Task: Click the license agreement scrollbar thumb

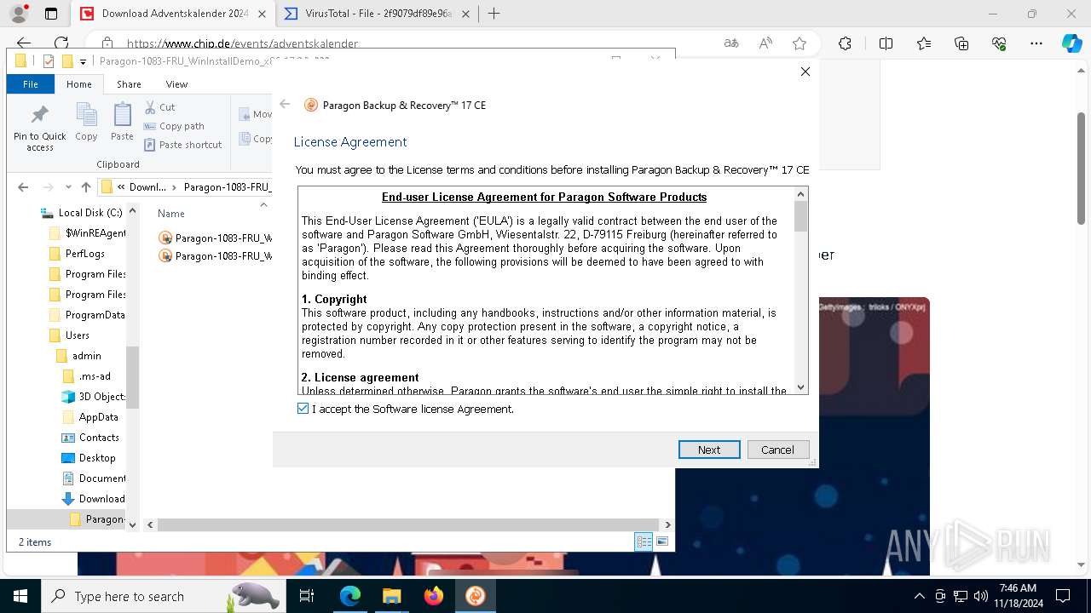Action: (800, 216)
